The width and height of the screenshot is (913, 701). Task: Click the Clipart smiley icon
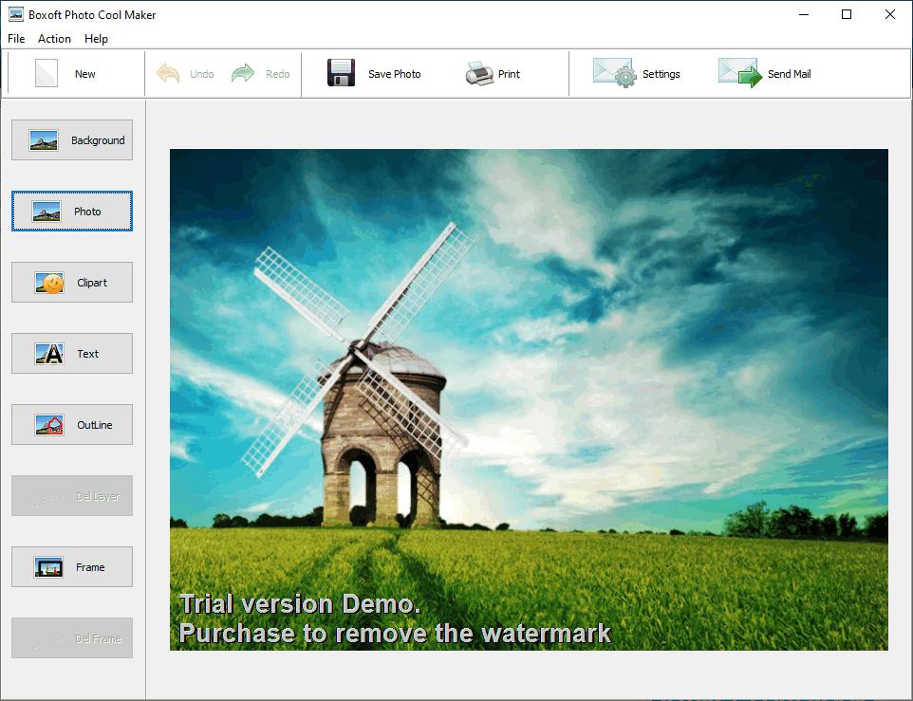[x=49, y=283]
